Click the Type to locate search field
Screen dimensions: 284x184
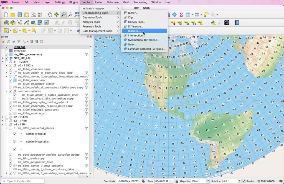[x=23, y=181]
